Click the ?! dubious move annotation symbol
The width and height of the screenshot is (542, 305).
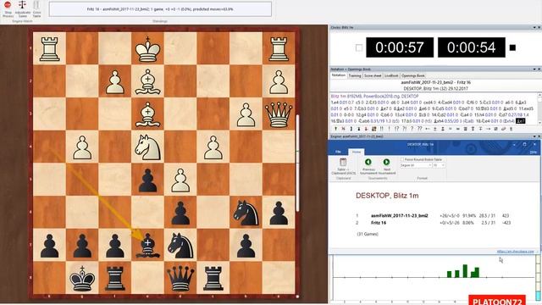[405, 129]
